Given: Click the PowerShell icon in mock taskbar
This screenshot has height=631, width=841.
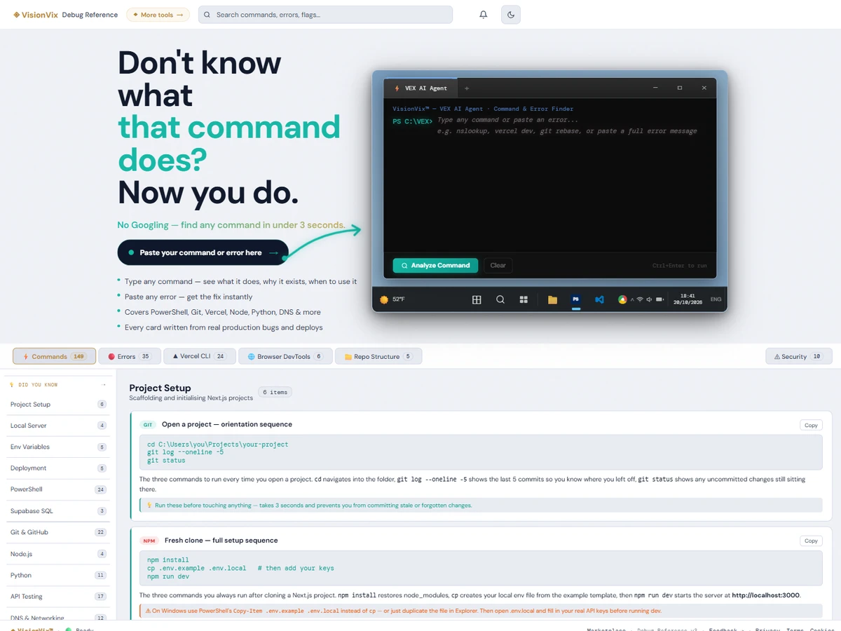Looking at the screenshot, I should click(x=576, y=299).
